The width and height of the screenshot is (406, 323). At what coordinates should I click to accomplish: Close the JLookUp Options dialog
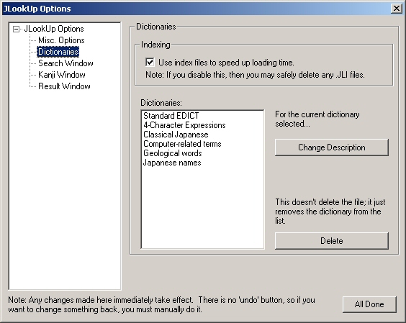coord(396,9)
